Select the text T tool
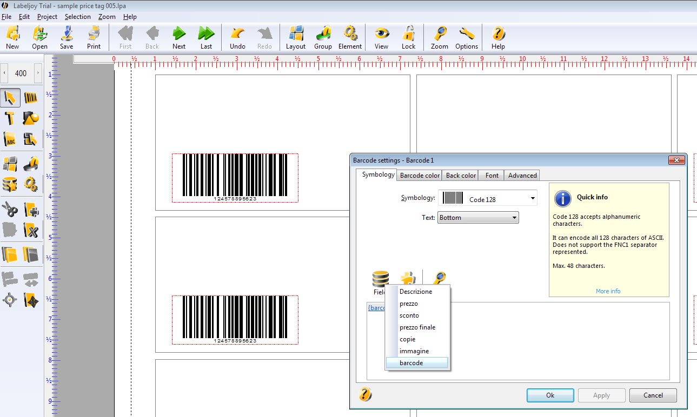697x417 pixels. coord(10,118)
